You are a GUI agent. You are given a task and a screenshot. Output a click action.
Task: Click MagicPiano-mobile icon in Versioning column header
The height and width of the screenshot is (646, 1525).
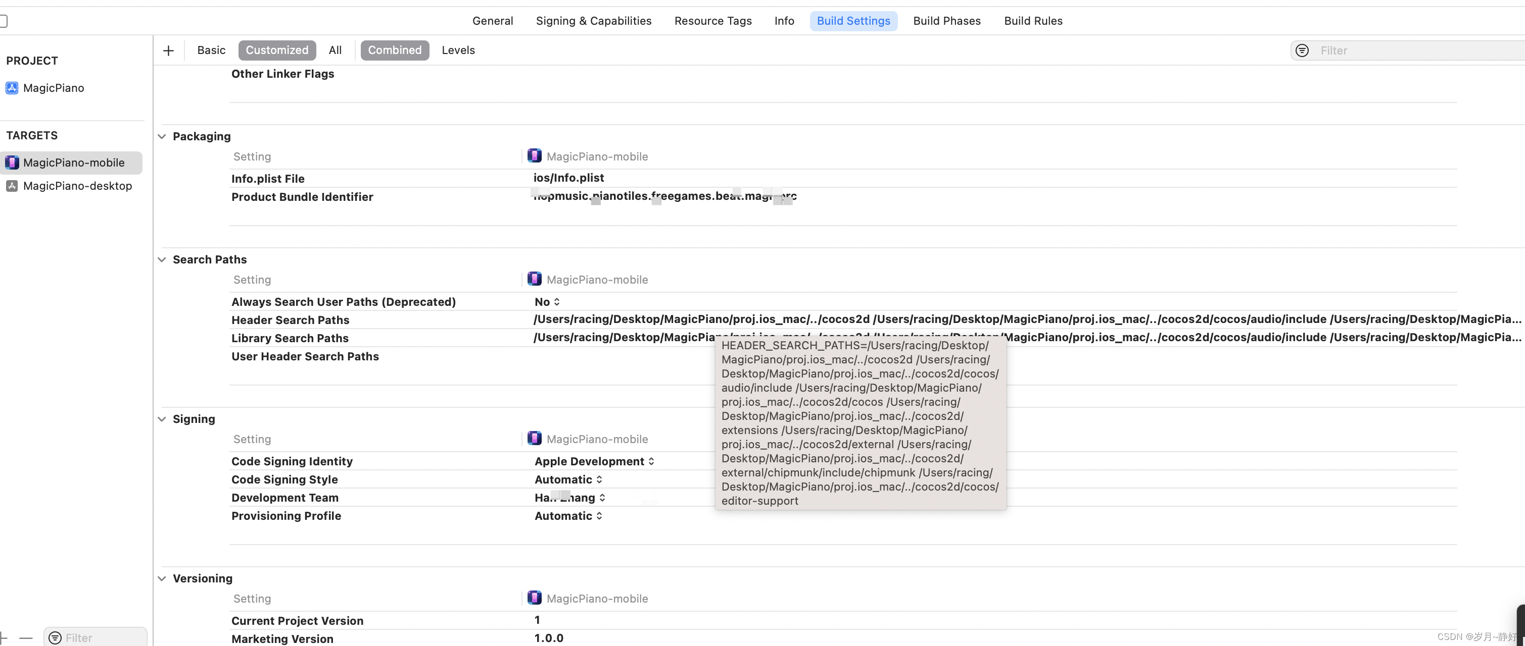tap(534, 598)
